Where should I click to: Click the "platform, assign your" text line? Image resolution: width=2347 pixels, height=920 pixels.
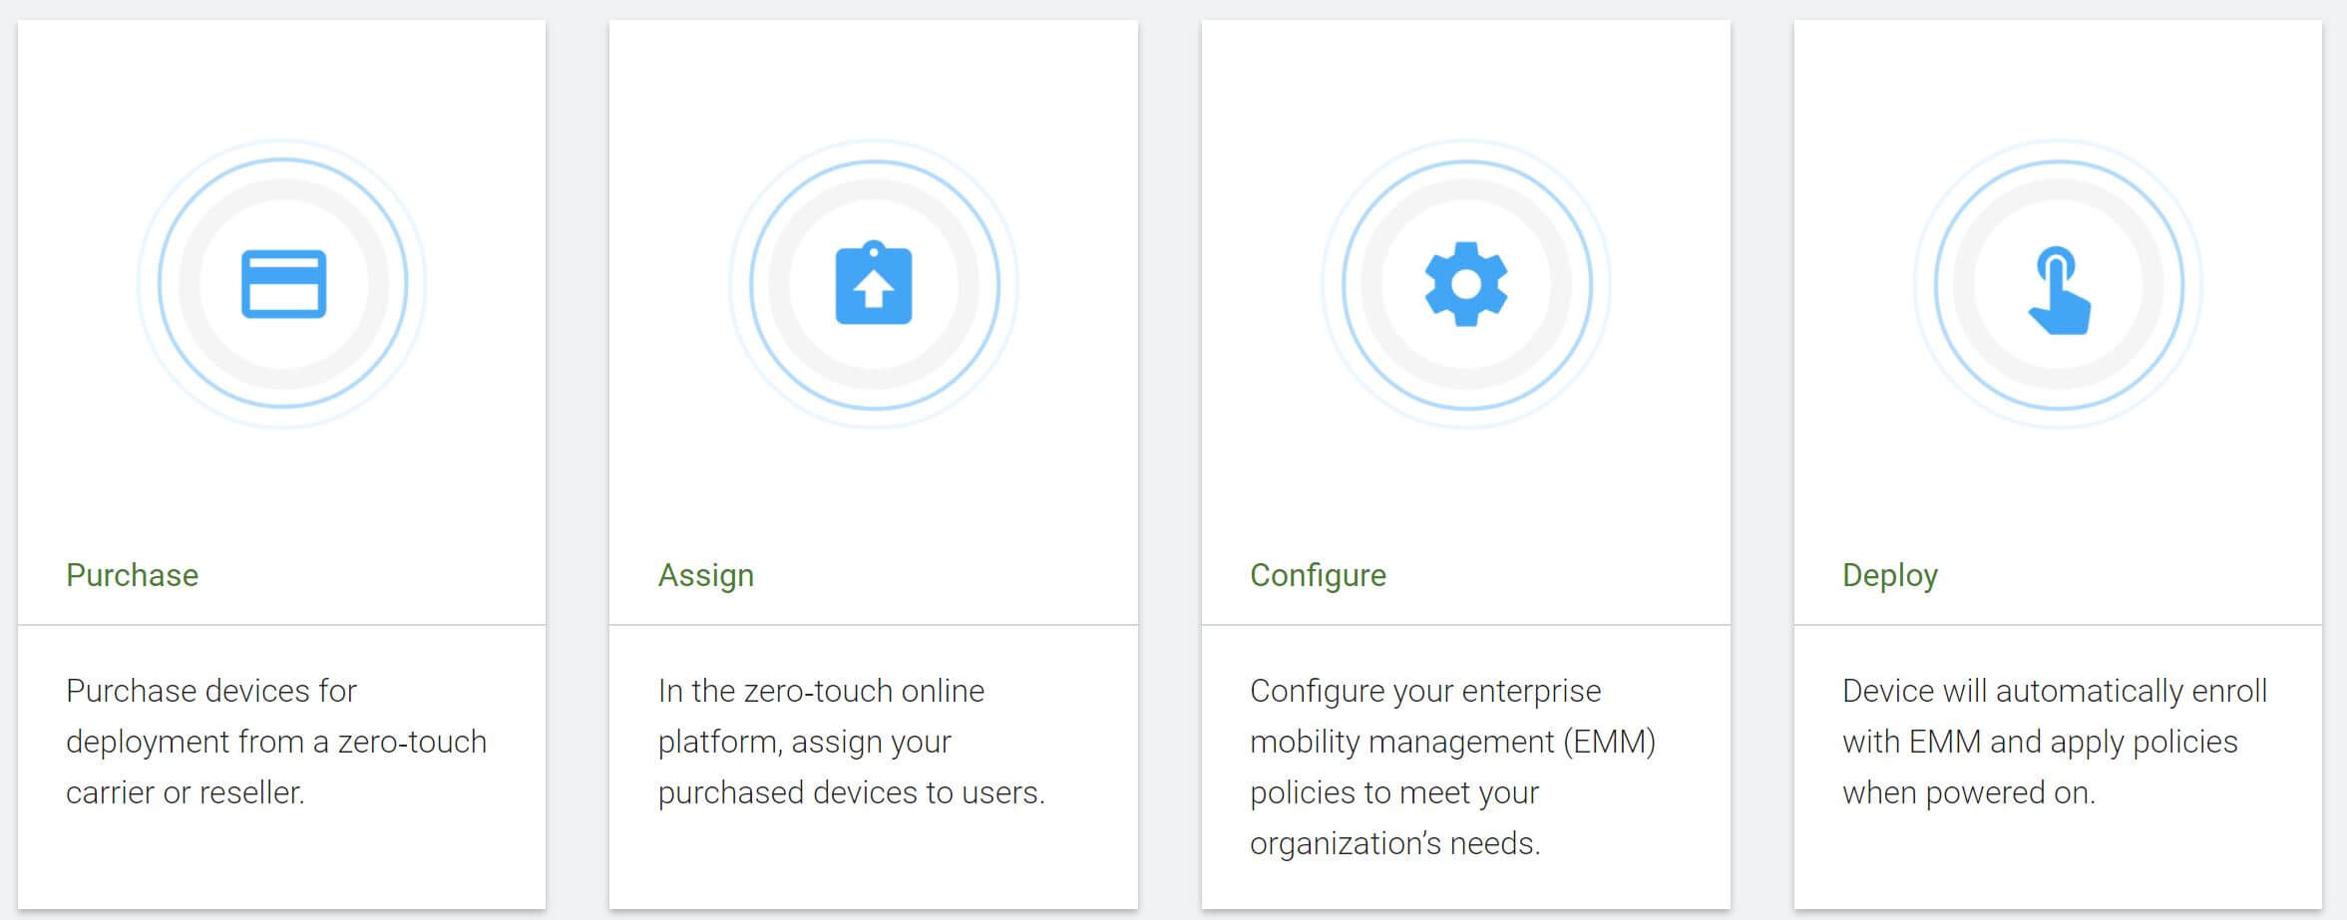pyautogui.click(x=805, y=742)
